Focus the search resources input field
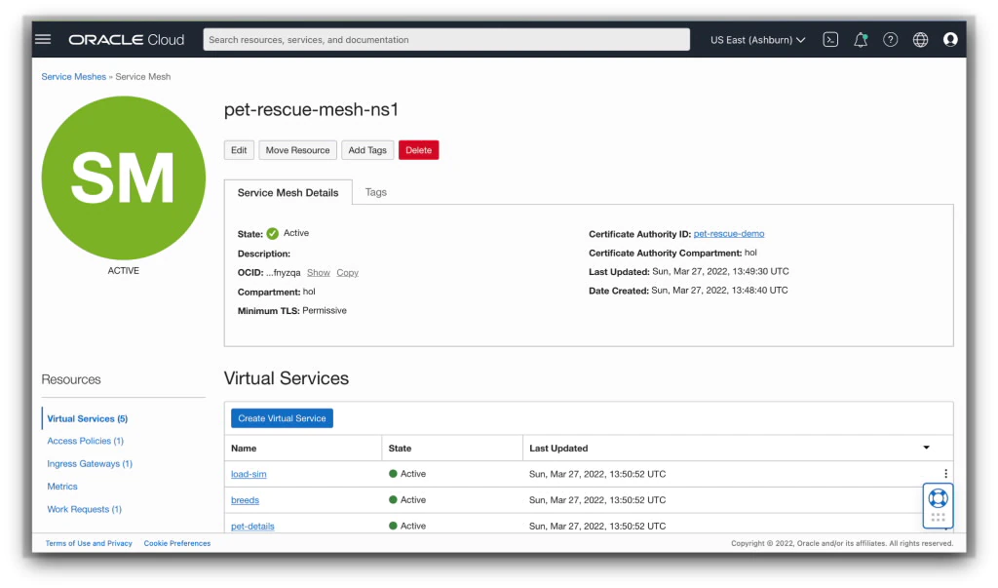Image resolution: width=998 pixels, height=588 pixels. [446, 40]
